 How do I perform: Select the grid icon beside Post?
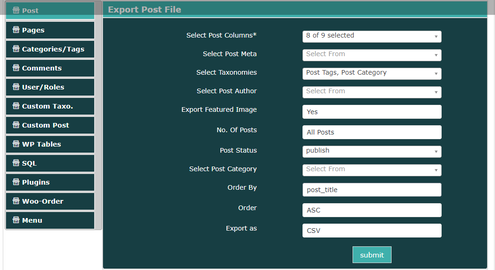coord(16,10)
